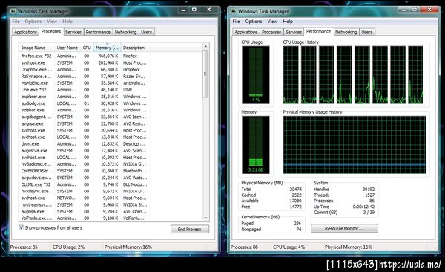Select svchost.exe row using 202,468 K
The width and height of the screenshot is (445, 272).
point(85,62)
